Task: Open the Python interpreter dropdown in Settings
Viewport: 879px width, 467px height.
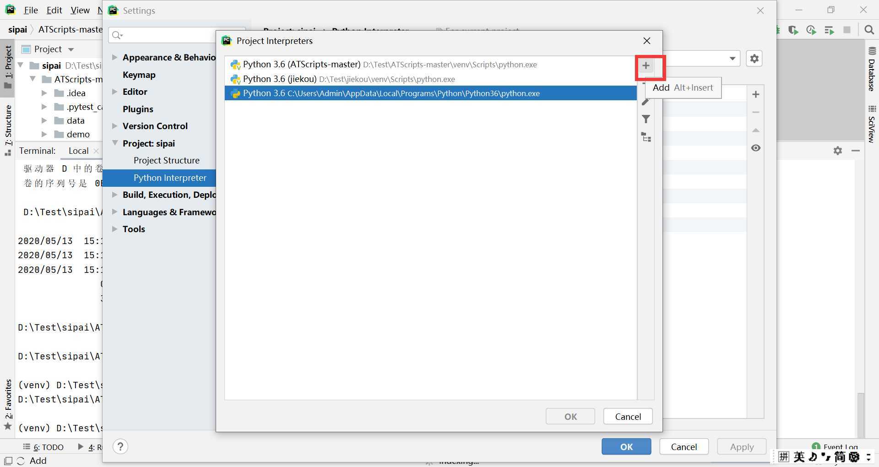Action: coord(732,59)
